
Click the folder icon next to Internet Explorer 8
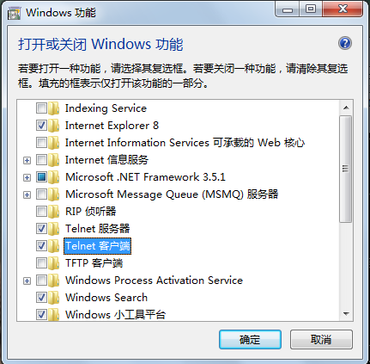53,126
